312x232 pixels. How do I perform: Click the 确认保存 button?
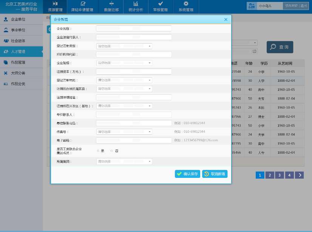[187, 174]
